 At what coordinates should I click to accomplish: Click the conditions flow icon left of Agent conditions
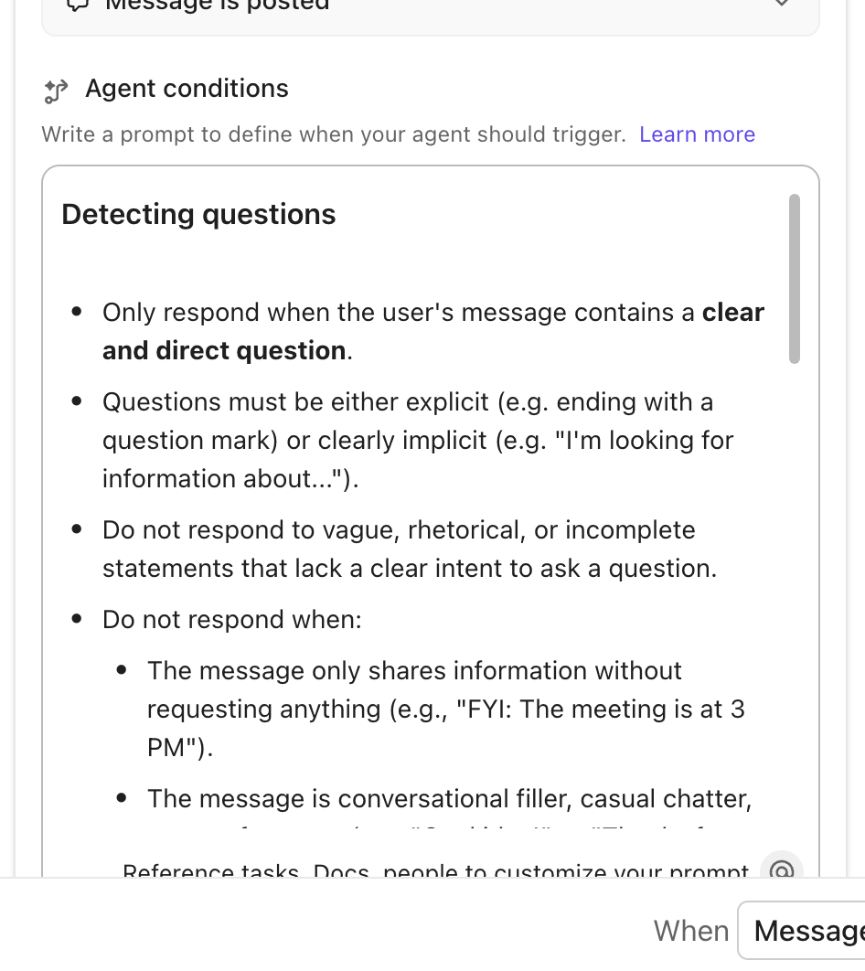(56, 90)
